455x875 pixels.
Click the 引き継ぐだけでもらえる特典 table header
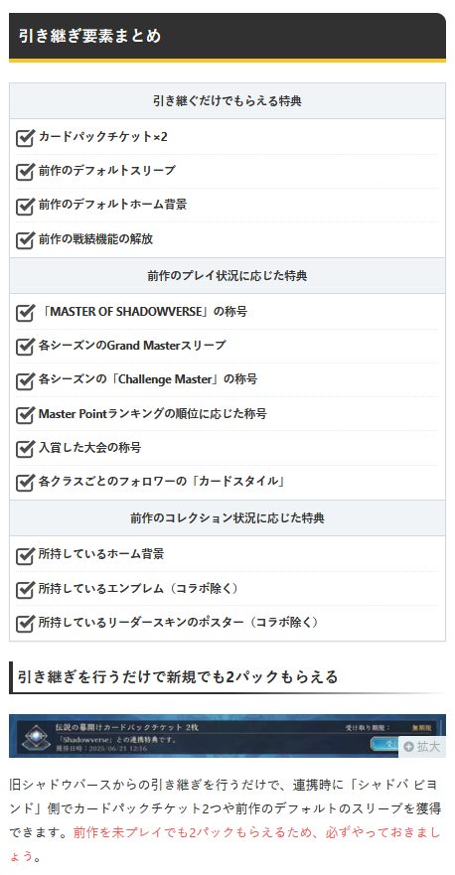tap(227, 101)
